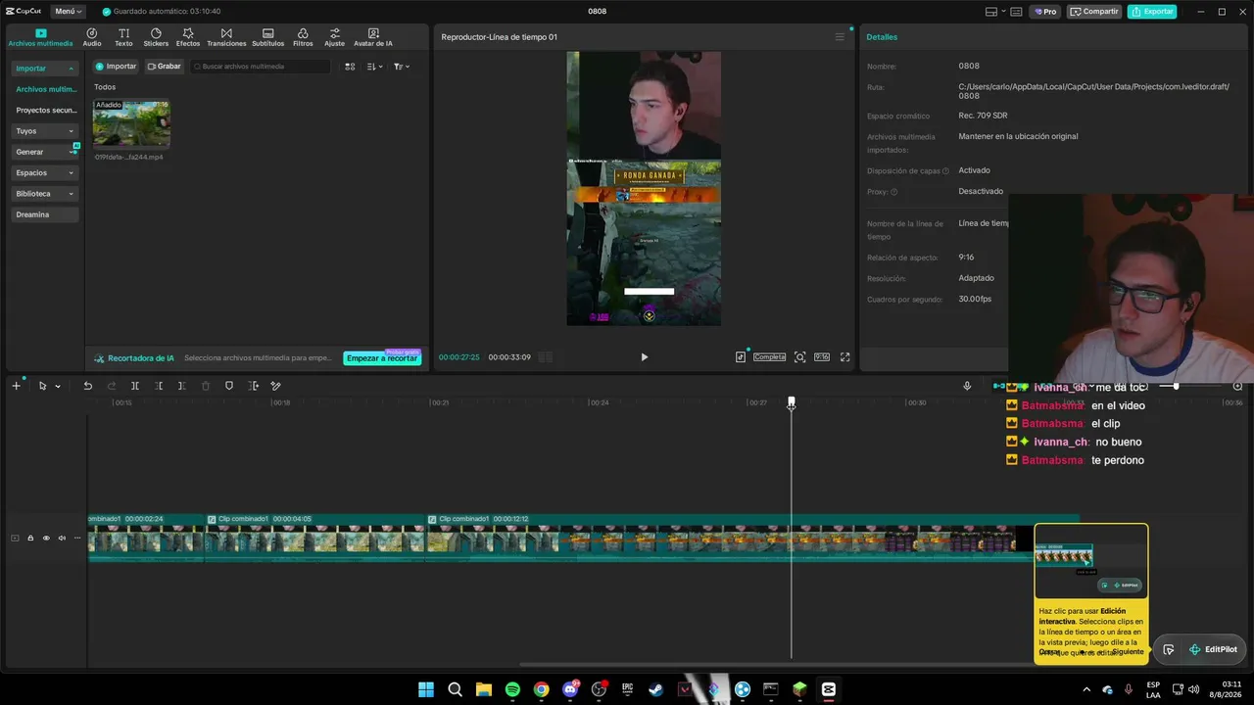Trim clip left of playhead
This screenshot has width=1254, height=705.
159,386
